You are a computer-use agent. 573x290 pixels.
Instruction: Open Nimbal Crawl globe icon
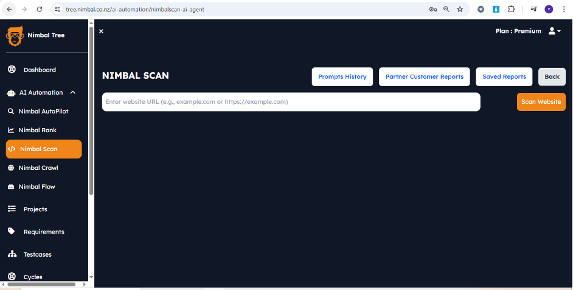tap(11, 168)
